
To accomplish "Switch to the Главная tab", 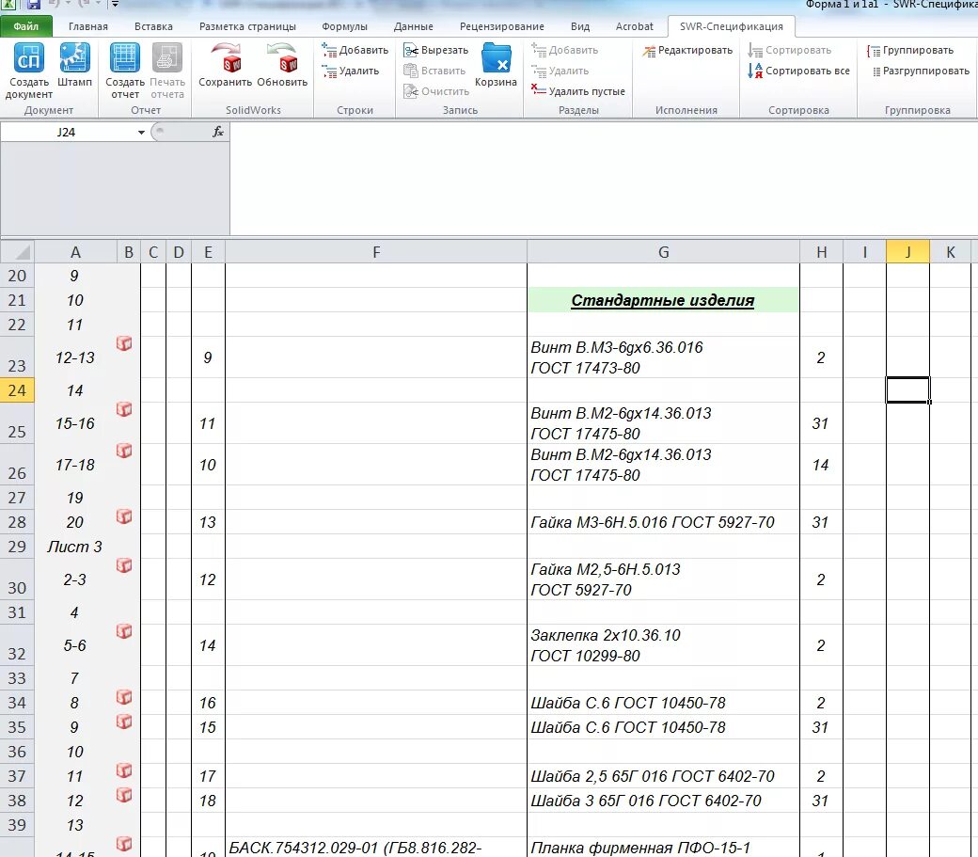I will click(x=88, y=26).
